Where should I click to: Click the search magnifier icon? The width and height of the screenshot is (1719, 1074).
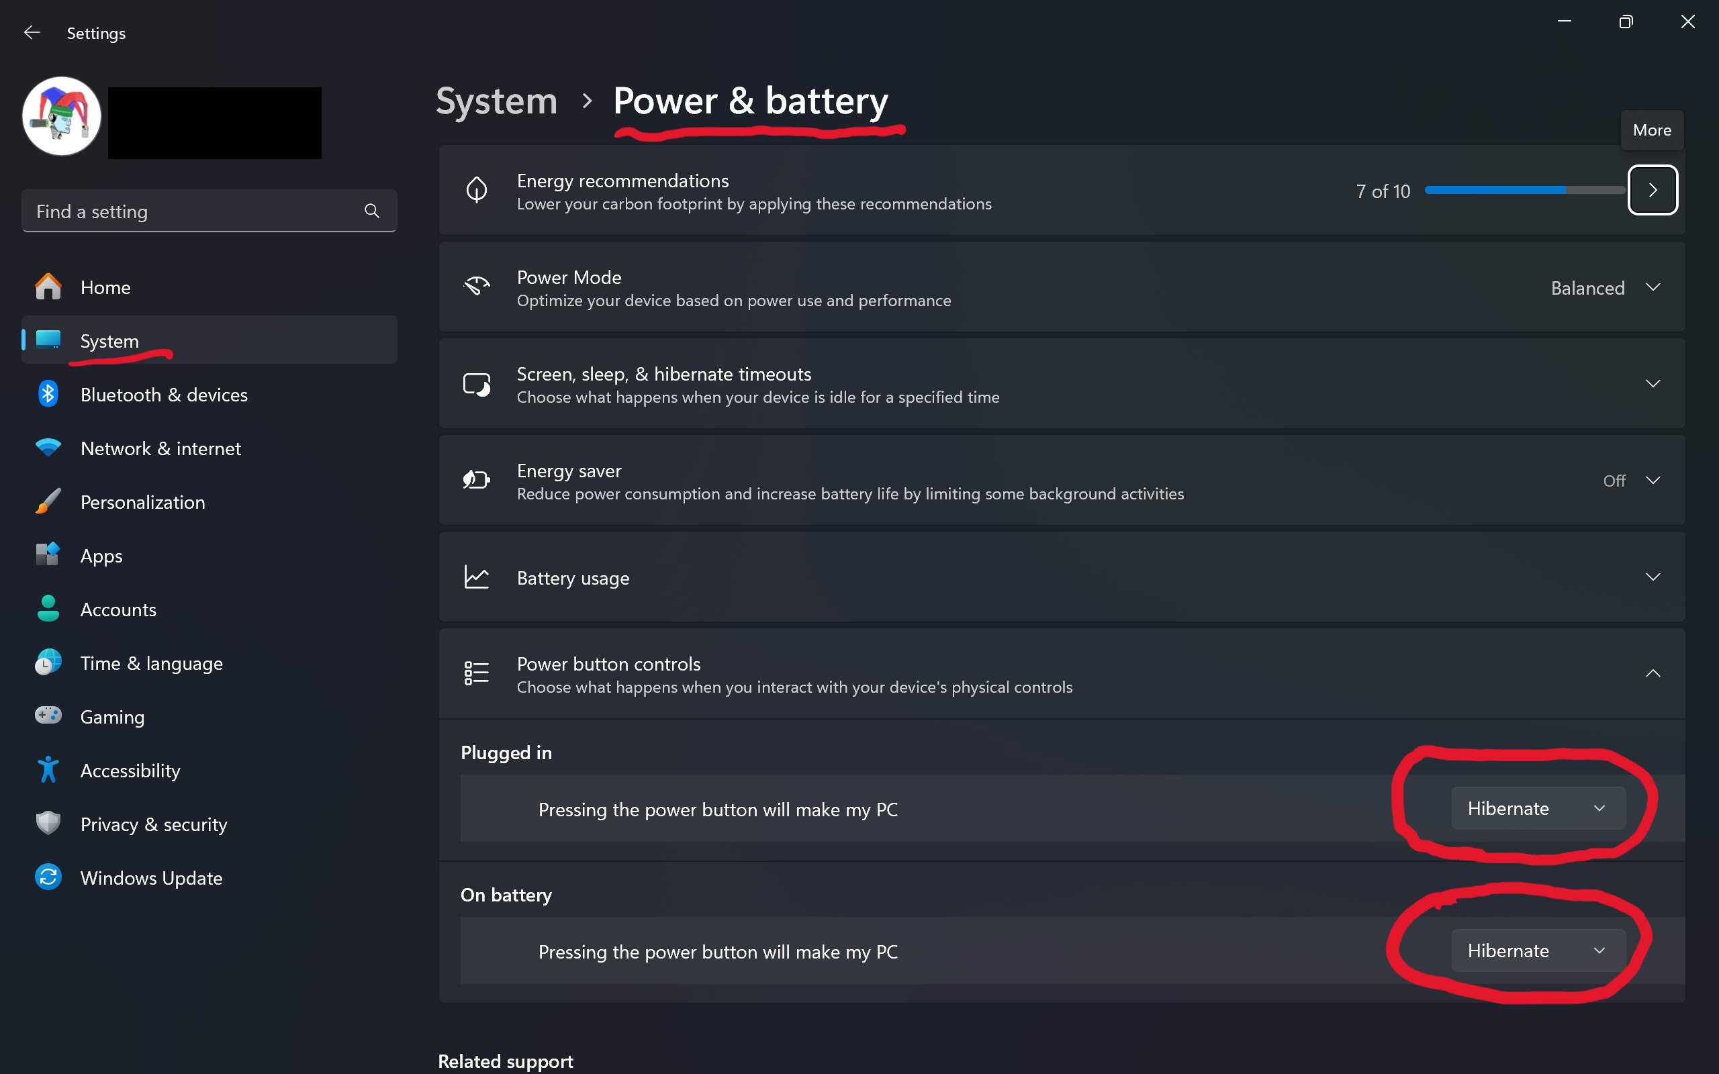point(371,211)
